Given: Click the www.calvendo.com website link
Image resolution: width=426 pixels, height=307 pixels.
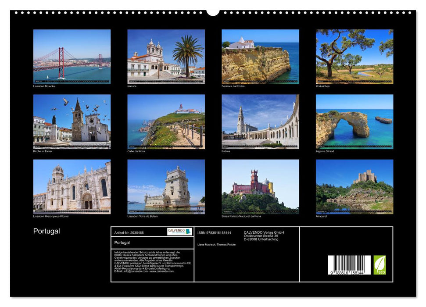Looking at the screenshot, I should pyautogui.click(x=162, y=271).
